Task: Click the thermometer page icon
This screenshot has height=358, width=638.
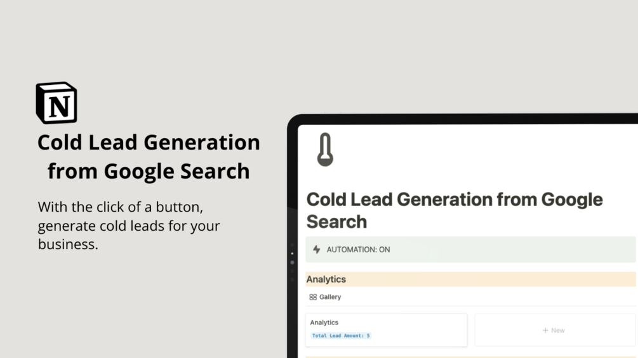Action: (325, 150)
